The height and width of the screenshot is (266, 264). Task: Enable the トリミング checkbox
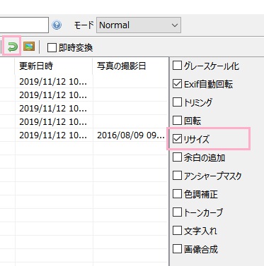pos(177,102)
